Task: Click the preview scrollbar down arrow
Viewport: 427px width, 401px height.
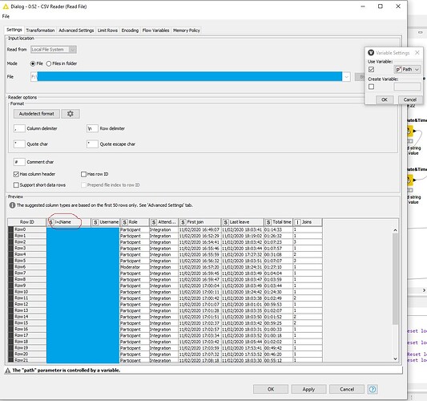Action: click(395, 359)
